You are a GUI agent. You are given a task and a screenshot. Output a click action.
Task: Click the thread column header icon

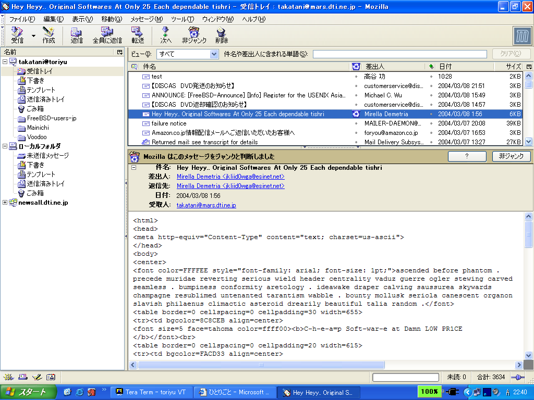(134, 66)
